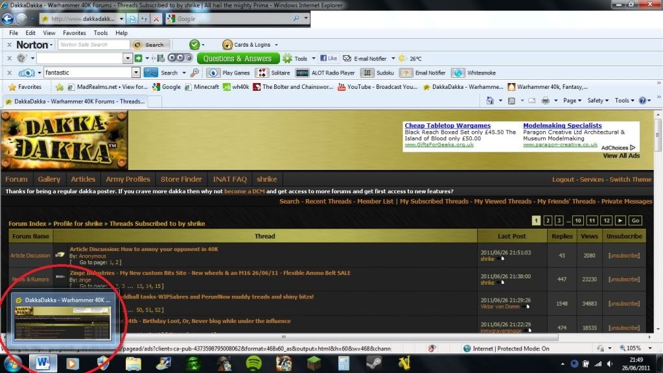
Task: Click the Favorites star button
Action: 25,87
